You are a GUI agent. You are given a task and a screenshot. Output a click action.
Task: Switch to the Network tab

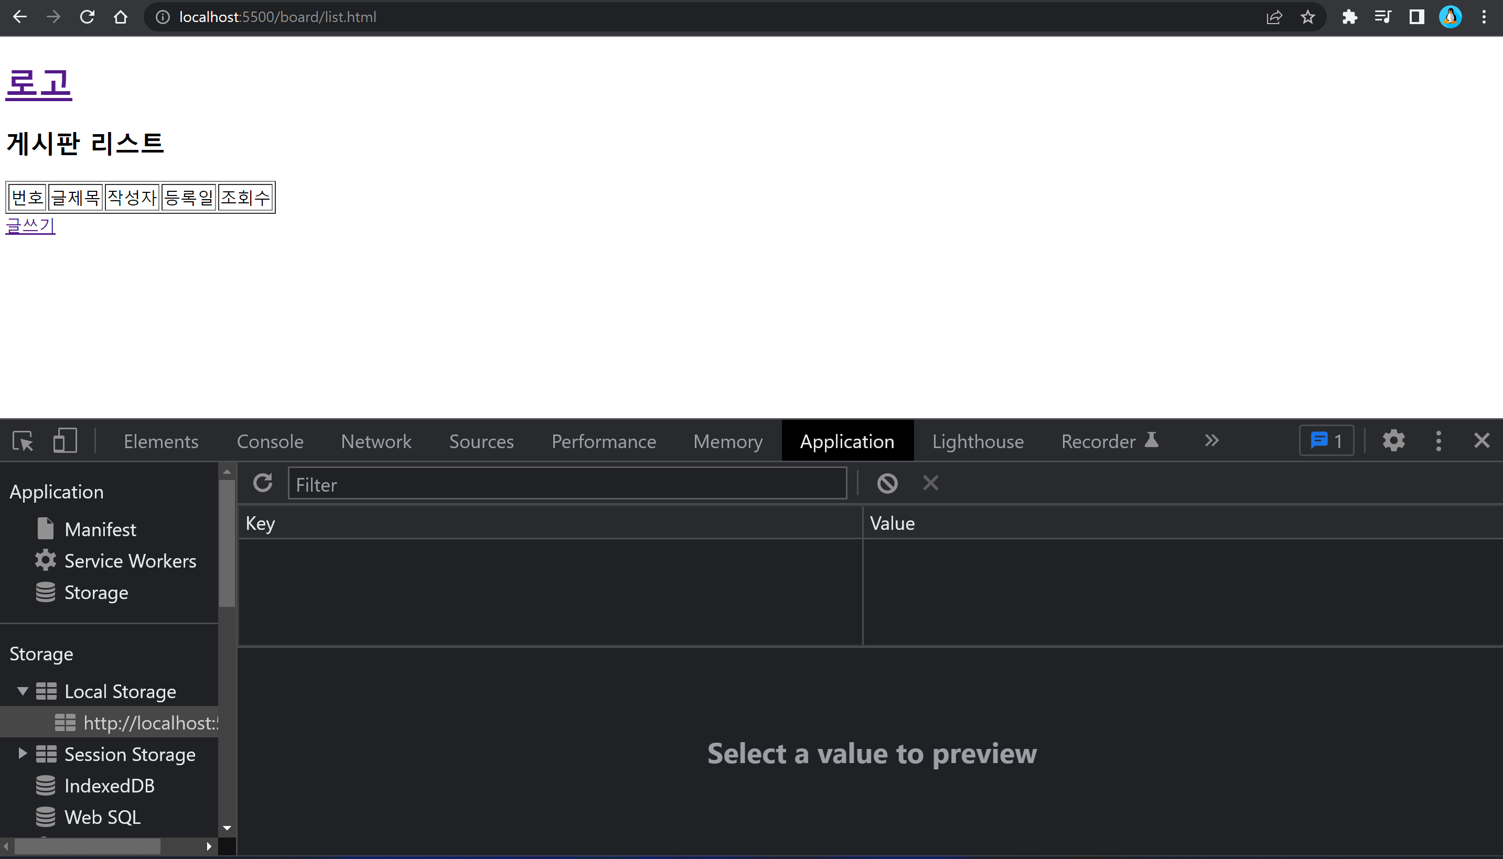click(x=376, y=441)
